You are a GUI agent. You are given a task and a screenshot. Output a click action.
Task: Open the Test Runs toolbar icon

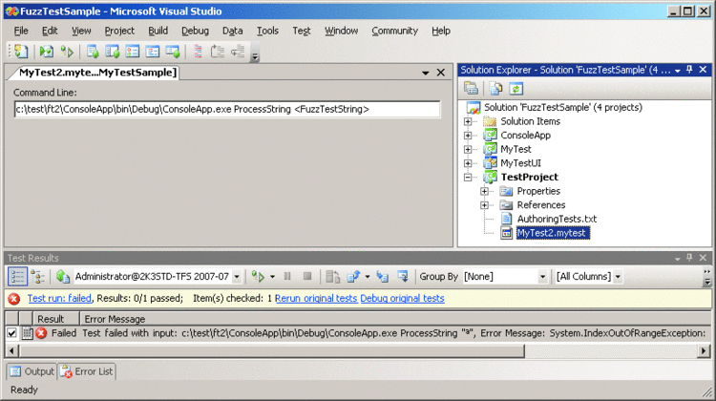173,52
